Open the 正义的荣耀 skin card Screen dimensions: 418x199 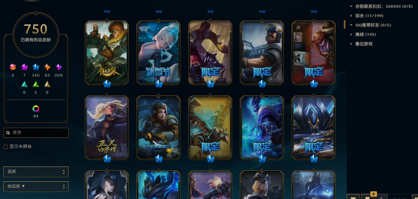[x=107, y=128]
